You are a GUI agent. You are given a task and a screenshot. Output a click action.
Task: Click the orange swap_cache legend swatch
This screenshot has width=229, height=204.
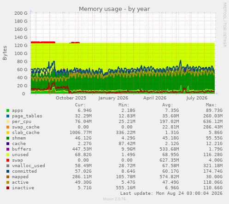8,127
